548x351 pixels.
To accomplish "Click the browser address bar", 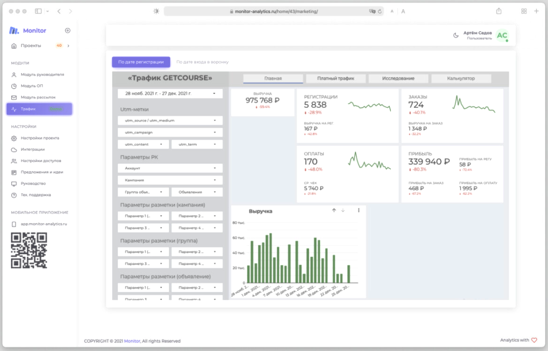I will coord(273,11).
